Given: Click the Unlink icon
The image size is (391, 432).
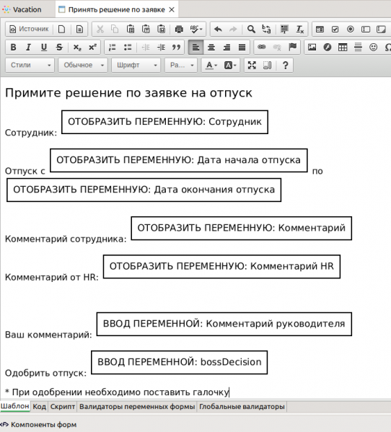Looking at the screenshot, I should pyautogui.click(x=277, y=47).
